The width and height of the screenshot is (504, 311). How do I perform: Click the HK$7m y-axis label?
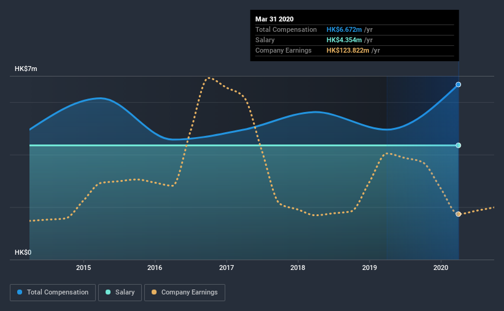pos(26,69)
